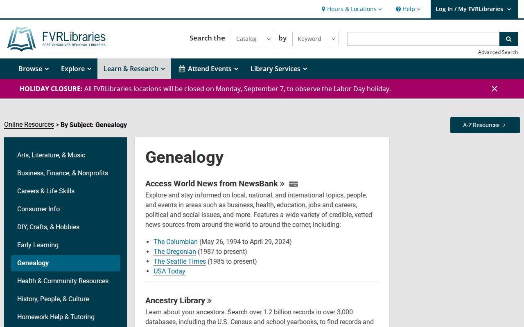Open the Advanced Search link
This screenshot has height=327, width=524.
tap(498, 52)
